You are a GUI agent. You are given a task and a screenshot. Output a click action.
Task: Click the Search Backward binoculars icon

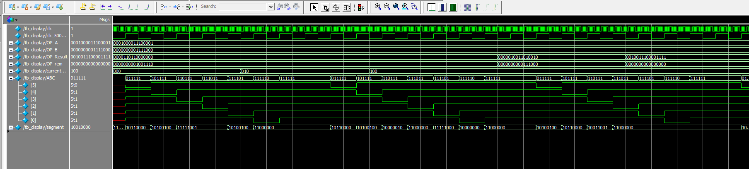pos(280,7)
